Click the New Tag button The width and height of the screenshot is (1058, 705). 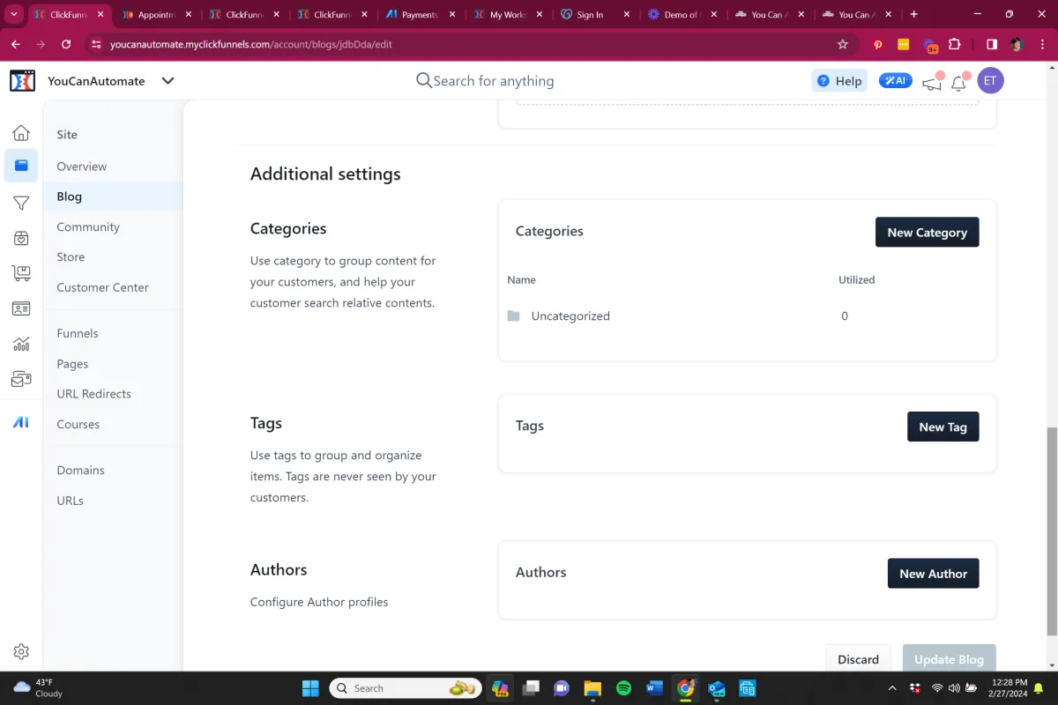click(x=943, y=427)
